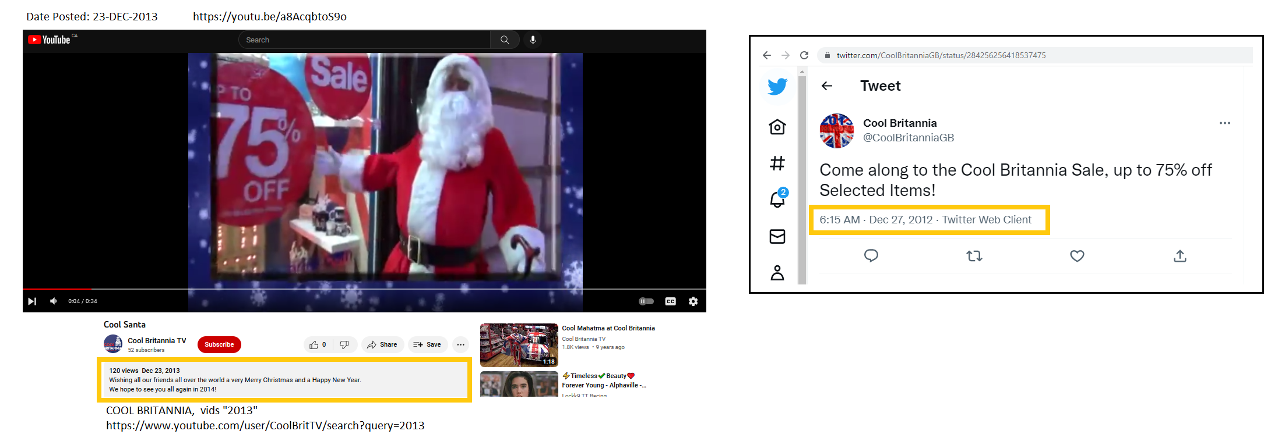Click the Cool Santa video title
The width and height of the screenshot is (1278, 445).
125,325
